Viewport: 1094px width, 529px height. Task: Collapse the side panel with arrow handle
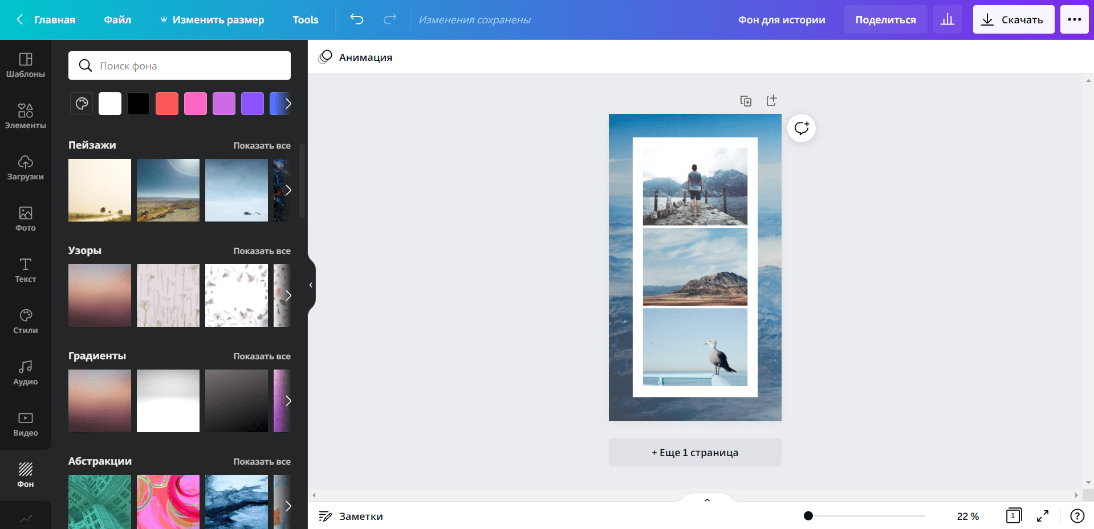(x=311, y=285)
